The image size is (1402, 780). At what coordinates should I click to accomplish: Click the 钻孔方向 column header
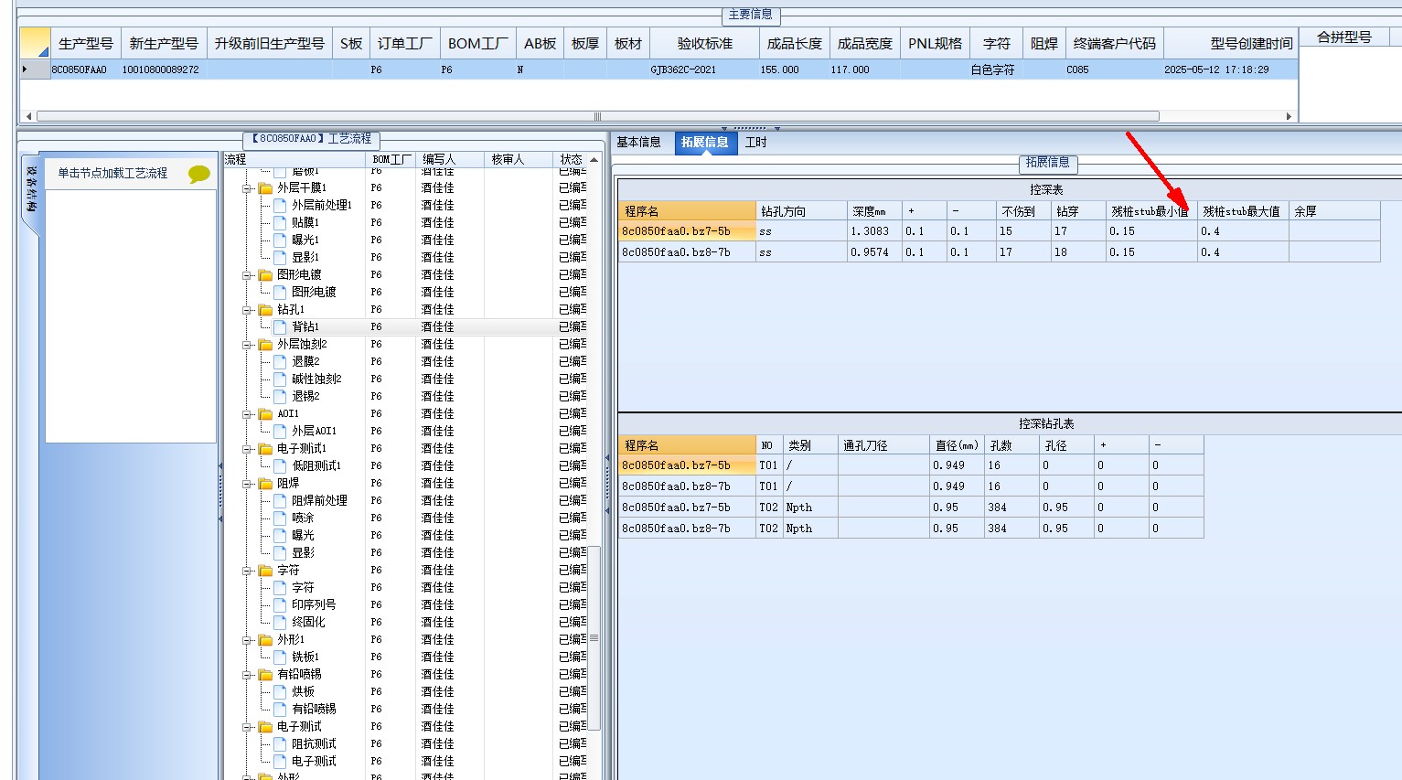pyautogui.click(x=801, y=211)
